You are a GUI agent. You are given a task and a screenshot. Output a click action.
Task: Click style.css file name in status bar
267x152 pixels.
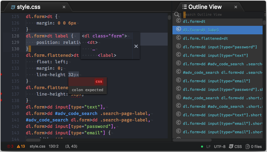[x=37, y=146]
